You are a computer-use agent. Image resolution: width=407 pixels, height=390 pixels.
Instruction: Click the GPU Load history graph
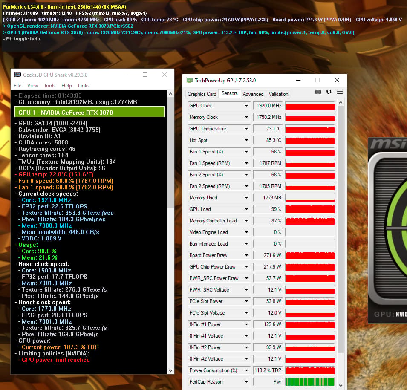tap(310, 209)
